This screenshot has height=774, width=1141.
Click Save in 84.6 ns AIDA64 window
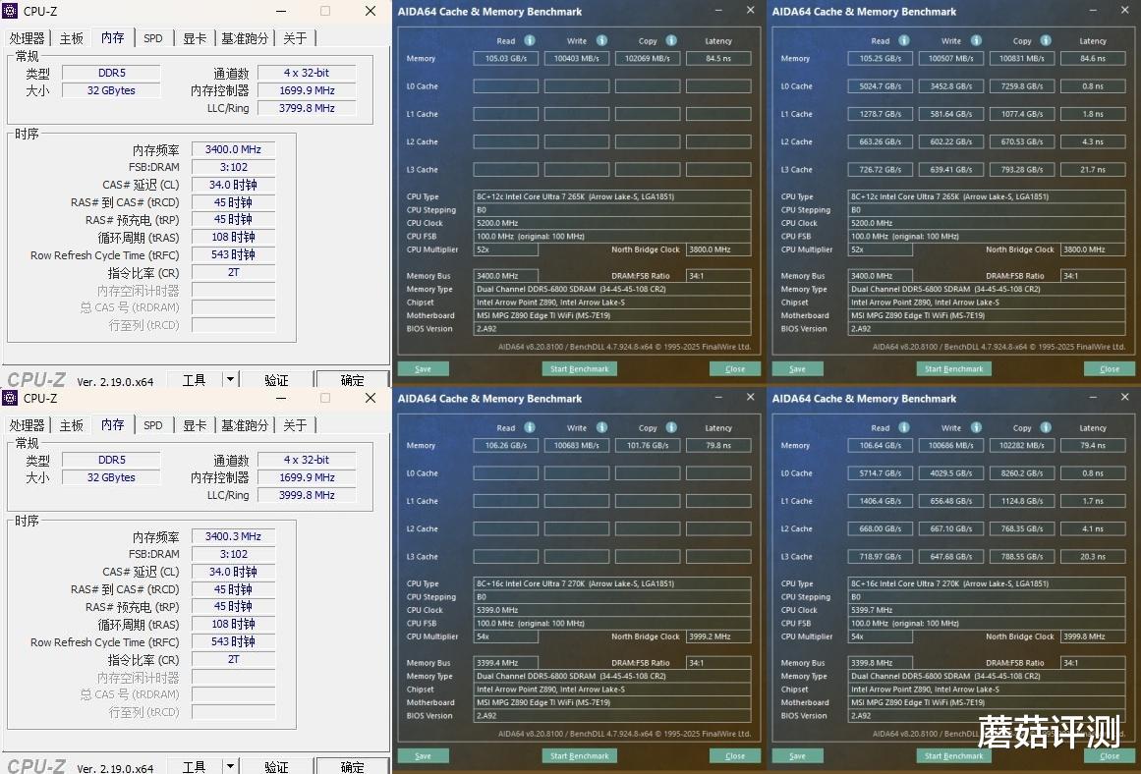click(x=798, y=368)
